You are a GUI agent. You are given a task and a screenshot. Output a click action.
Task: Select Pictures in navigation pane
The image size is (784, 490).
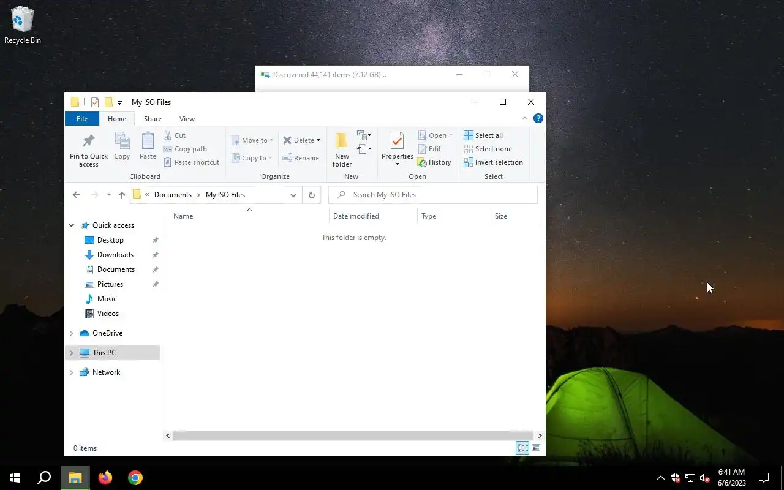(x=110, y=284)
